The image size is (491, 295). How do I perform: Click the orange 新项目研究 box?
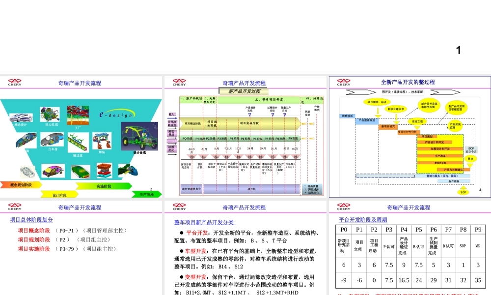(388, 126)
